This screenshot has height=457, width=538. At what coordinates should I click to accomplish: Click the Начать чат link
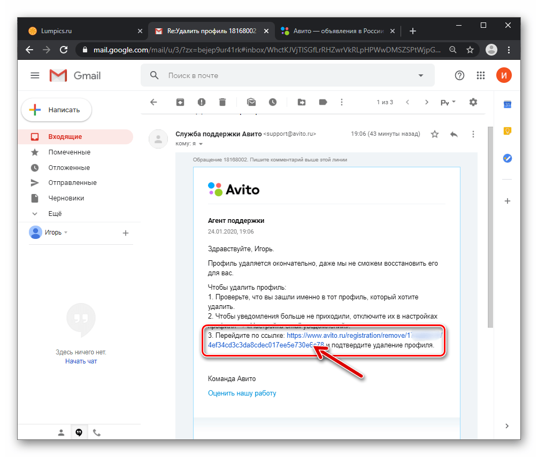point(81,361)
